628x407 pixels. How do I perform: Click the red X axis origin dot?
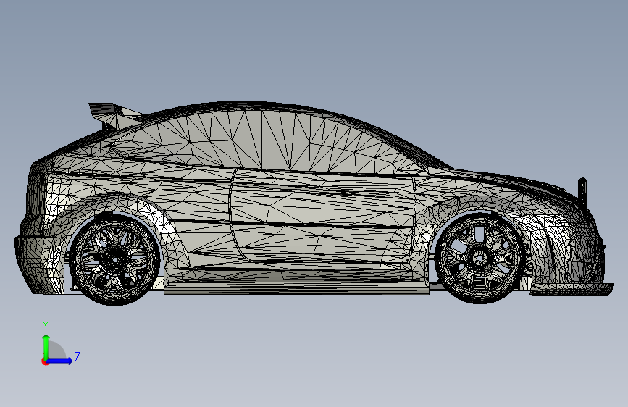(45, 361)
